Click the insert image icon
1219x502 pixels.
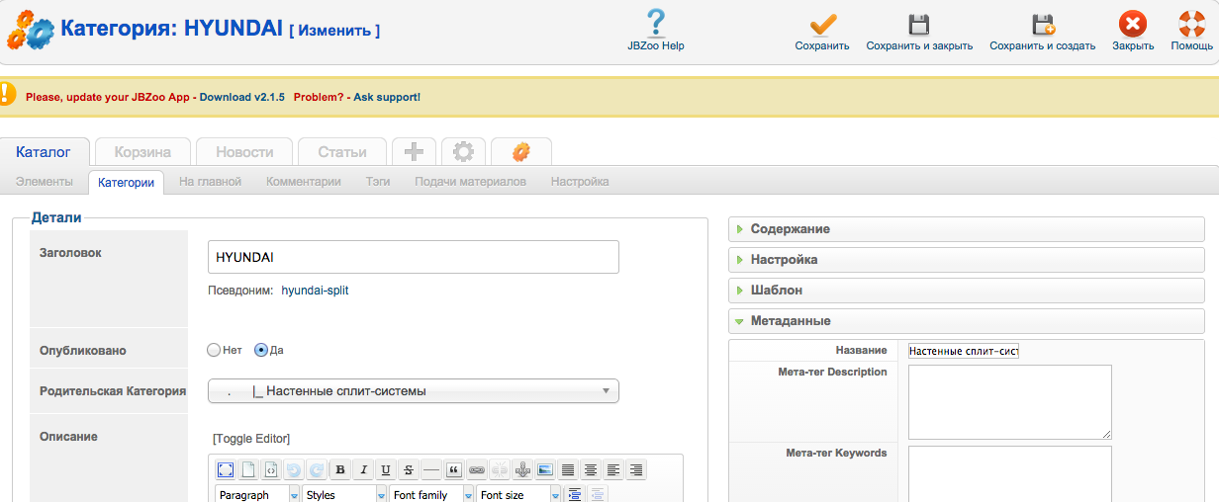(x=545, y=470)
